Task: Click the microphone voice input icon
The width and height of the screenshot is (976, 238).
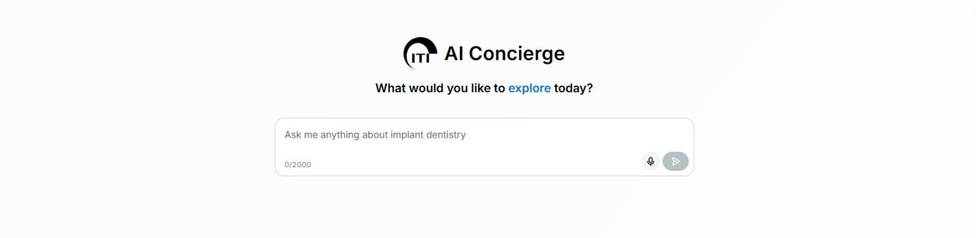Action: tap(651, 161)
